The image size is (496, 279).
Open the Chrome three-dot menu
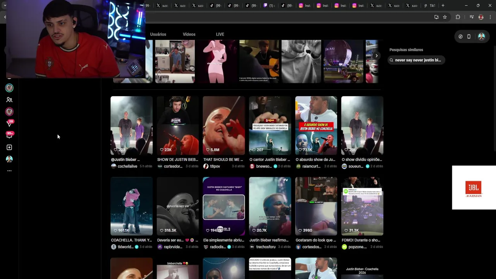pos(491,17)
